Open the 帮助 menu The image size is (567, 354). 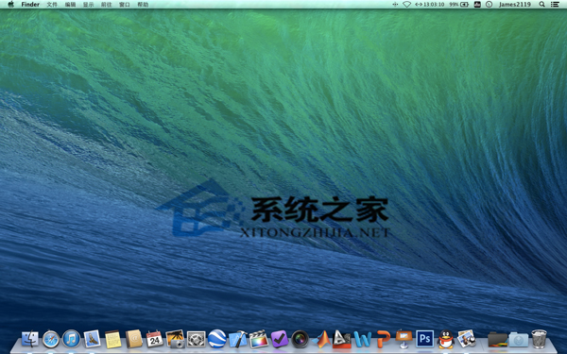[x=143, y=5]
